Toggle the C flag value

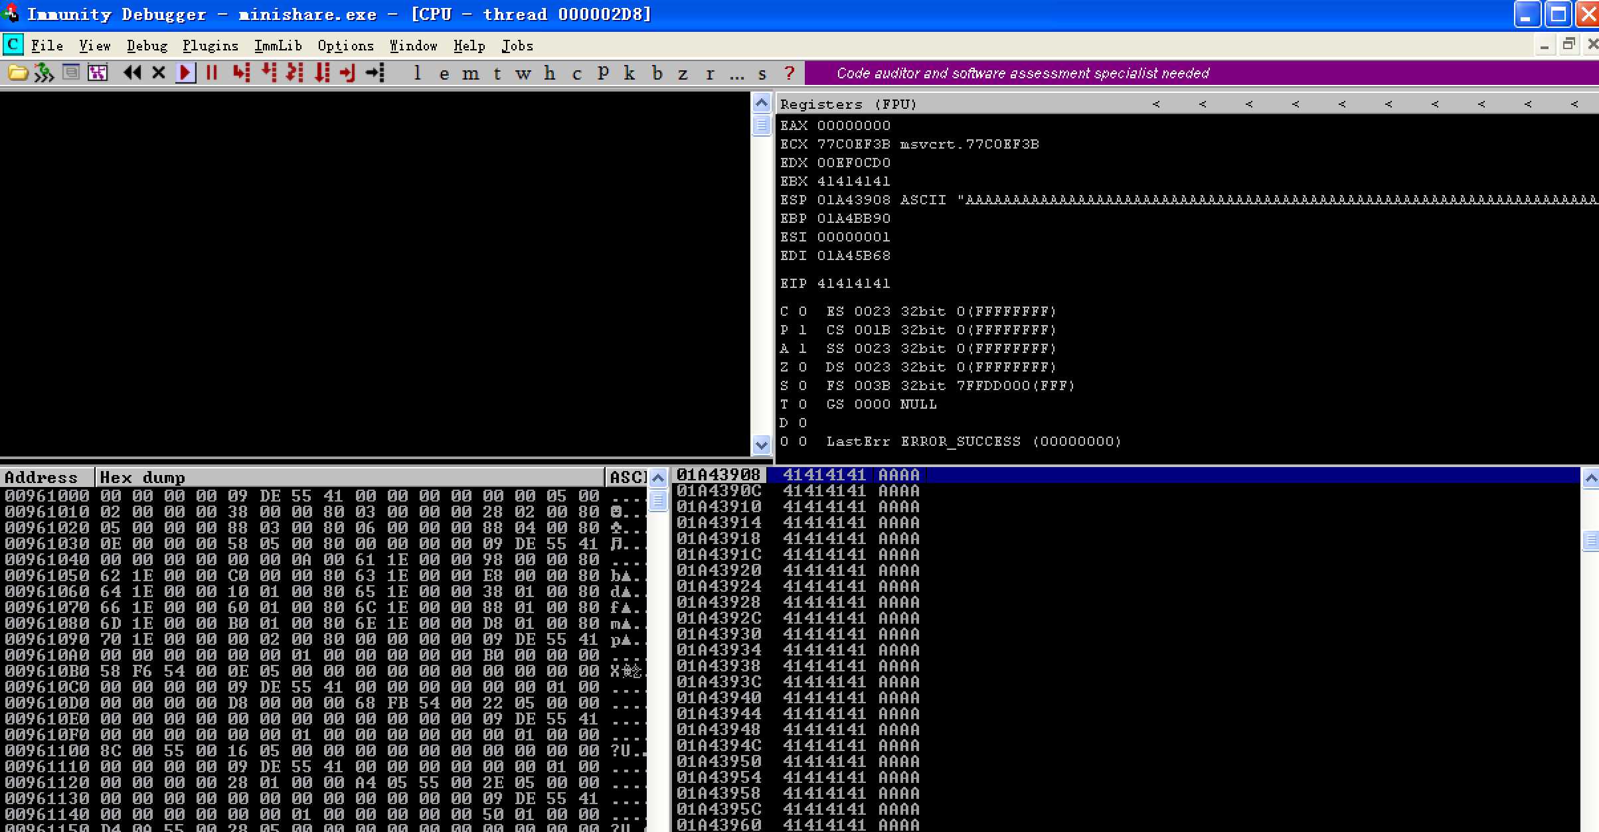click(803, 311)
